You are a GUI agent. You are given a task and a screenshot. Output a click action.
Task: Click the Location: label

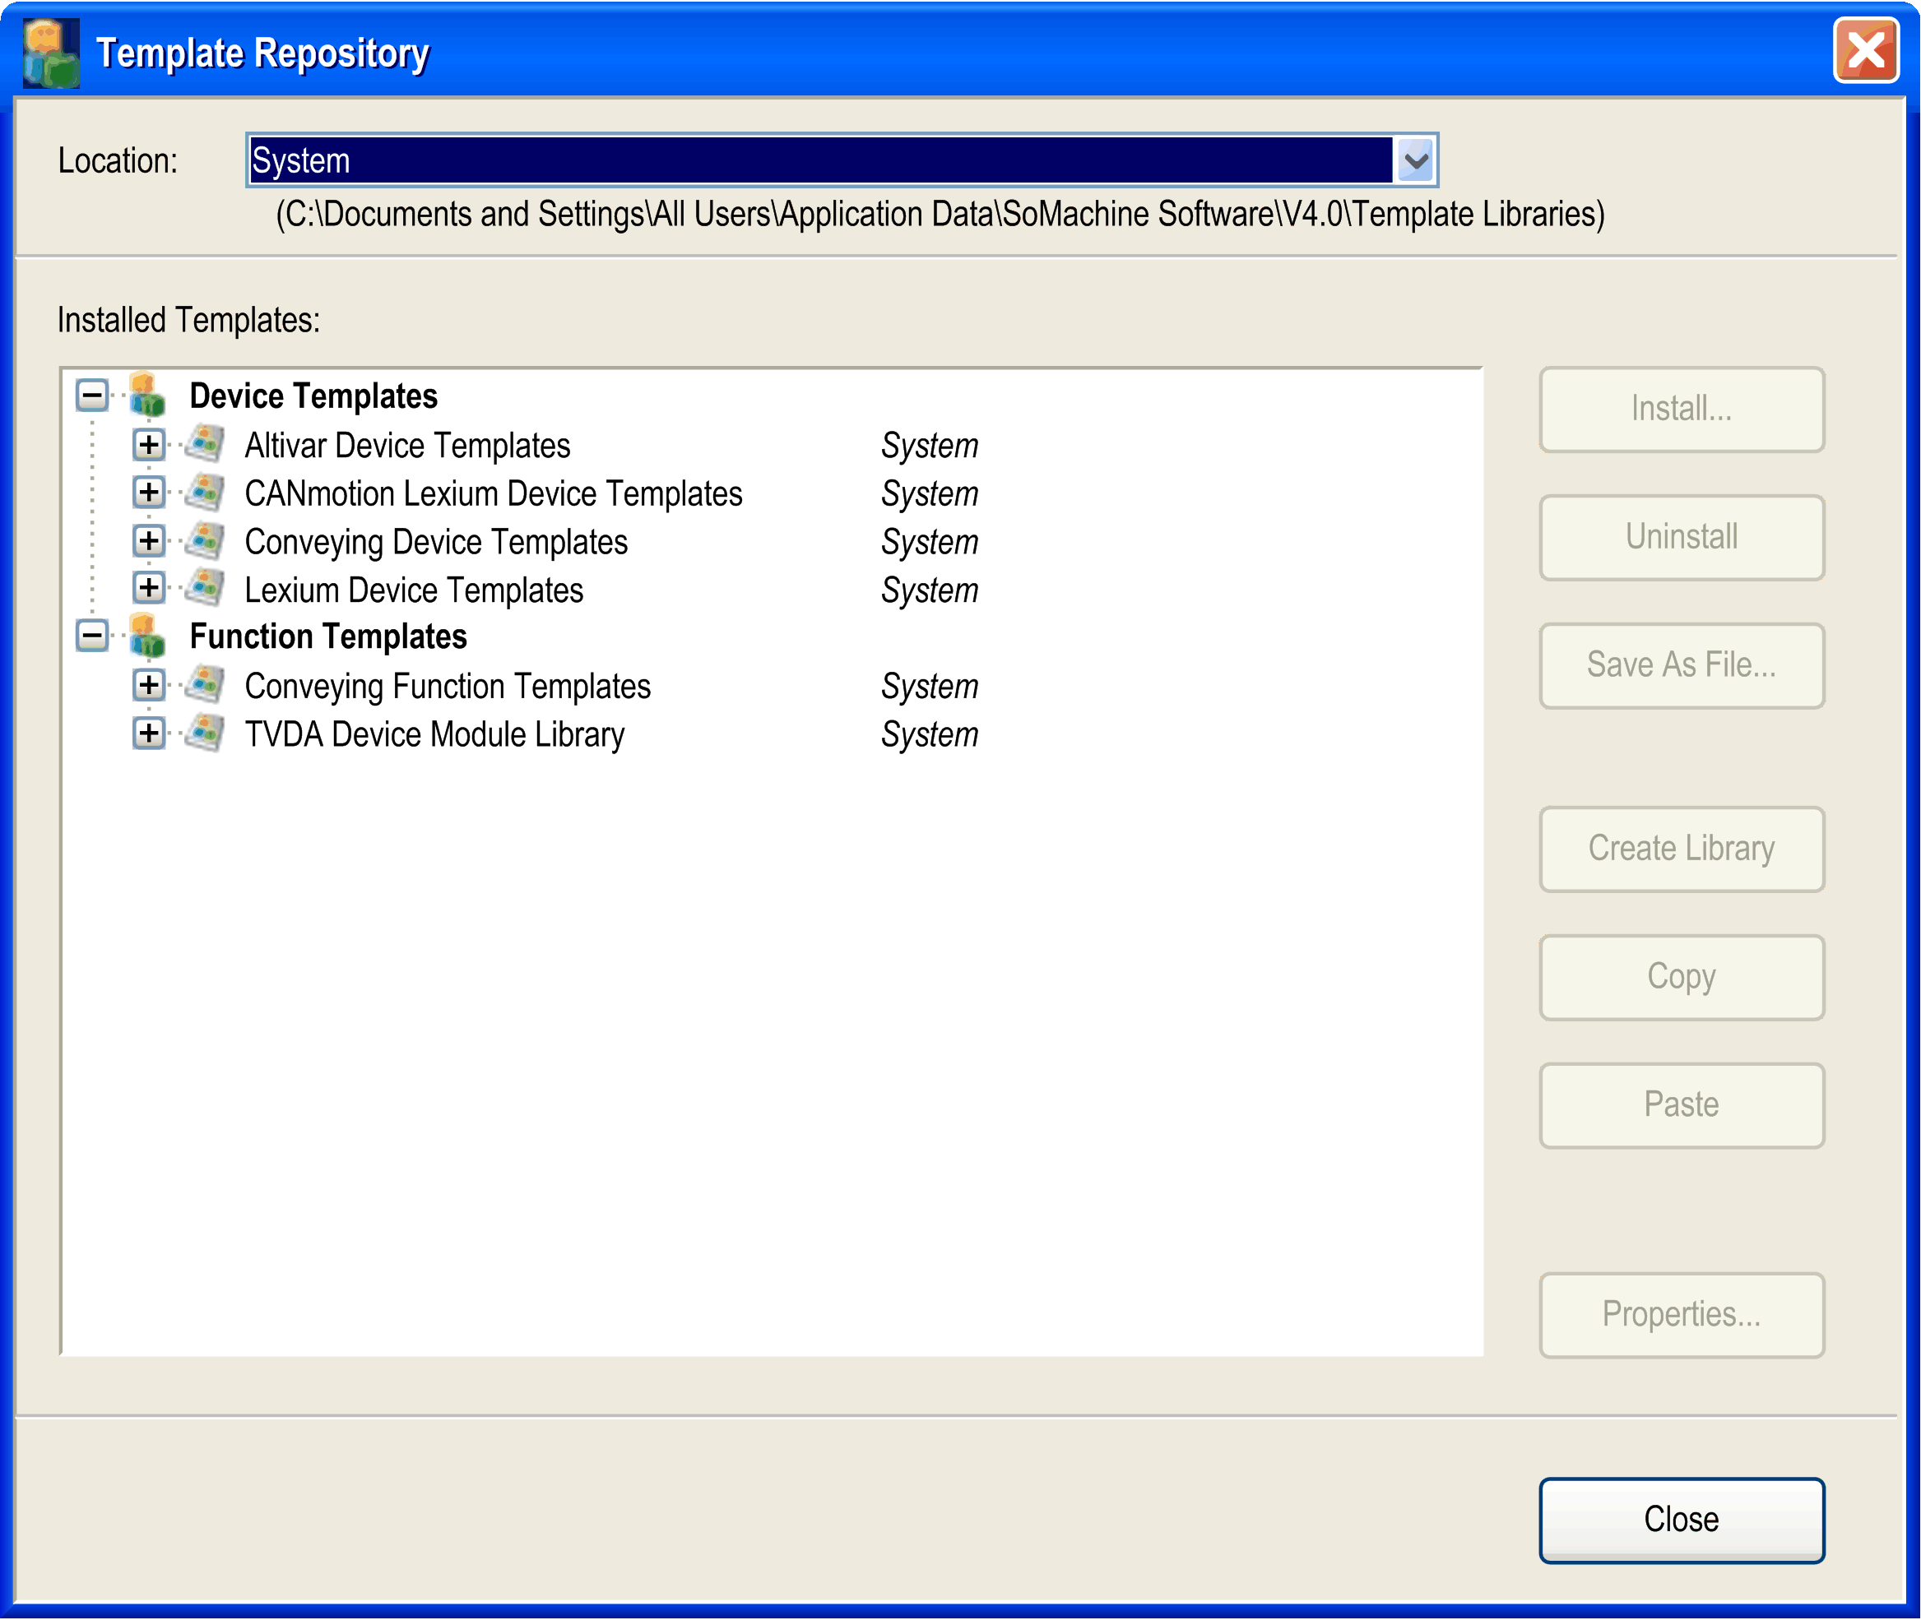tap(118, 160)
